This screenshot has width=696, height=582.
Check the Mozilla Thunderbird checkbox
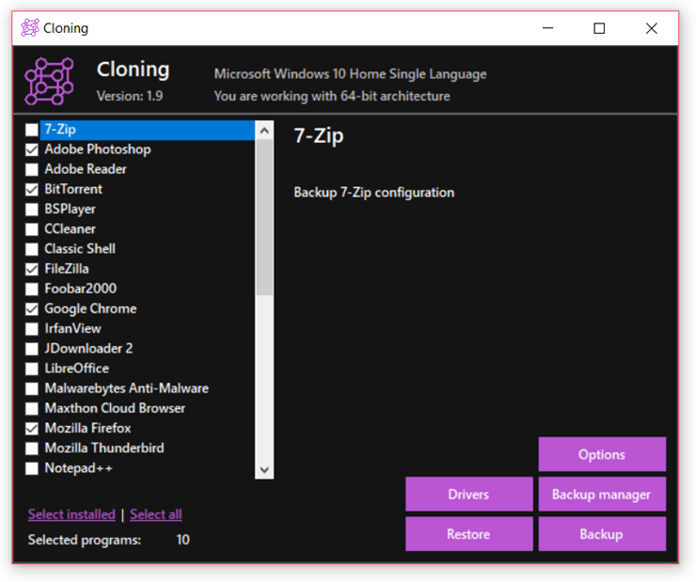click(x=32, y=448)
